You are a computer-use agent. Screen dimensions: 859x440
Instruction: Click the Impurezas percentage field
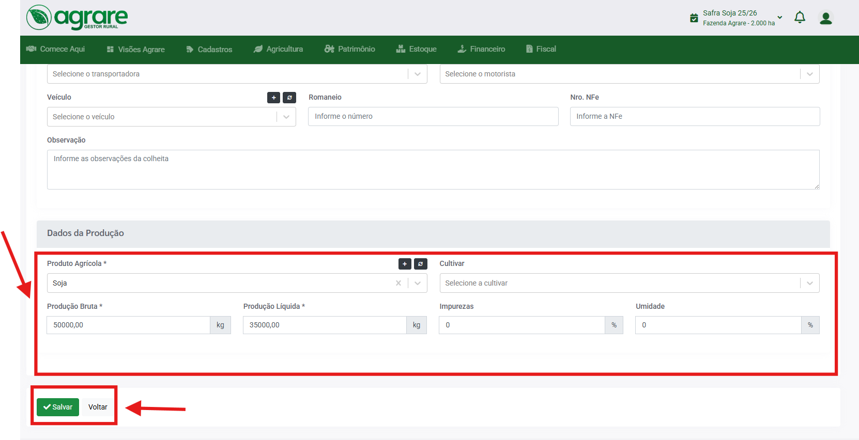click(522, 325)
